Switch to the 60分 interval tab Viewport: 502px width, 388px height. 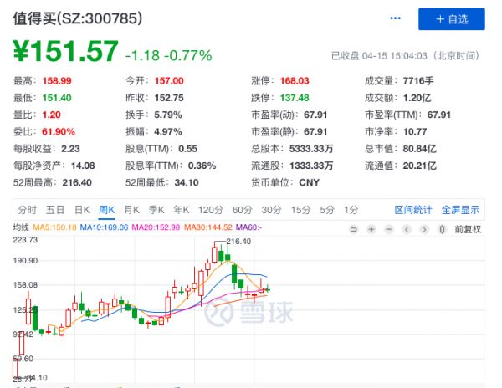(x=242, y=210)
